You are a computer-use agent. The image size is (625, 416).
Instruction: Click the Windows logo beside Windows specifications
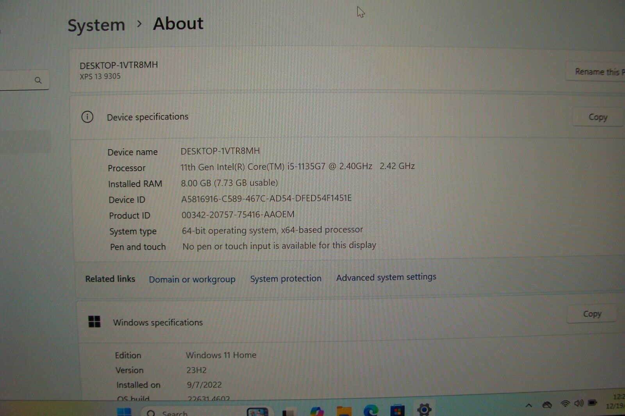click(94, 322)
